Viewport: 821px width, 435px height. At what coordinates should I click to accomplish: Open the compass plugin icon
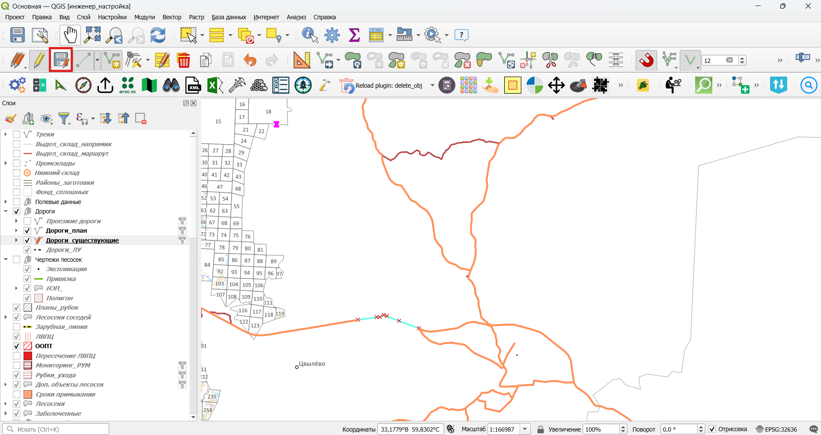[x=83, y=85]
